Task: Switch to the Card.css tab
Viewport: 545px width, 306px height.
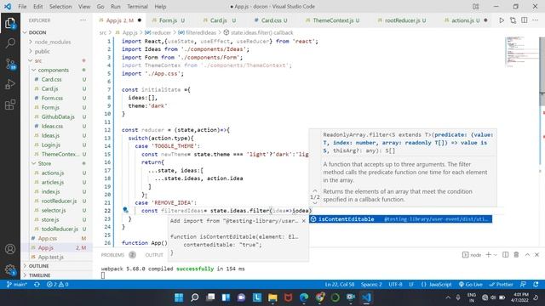Action: tap(271, 20)
